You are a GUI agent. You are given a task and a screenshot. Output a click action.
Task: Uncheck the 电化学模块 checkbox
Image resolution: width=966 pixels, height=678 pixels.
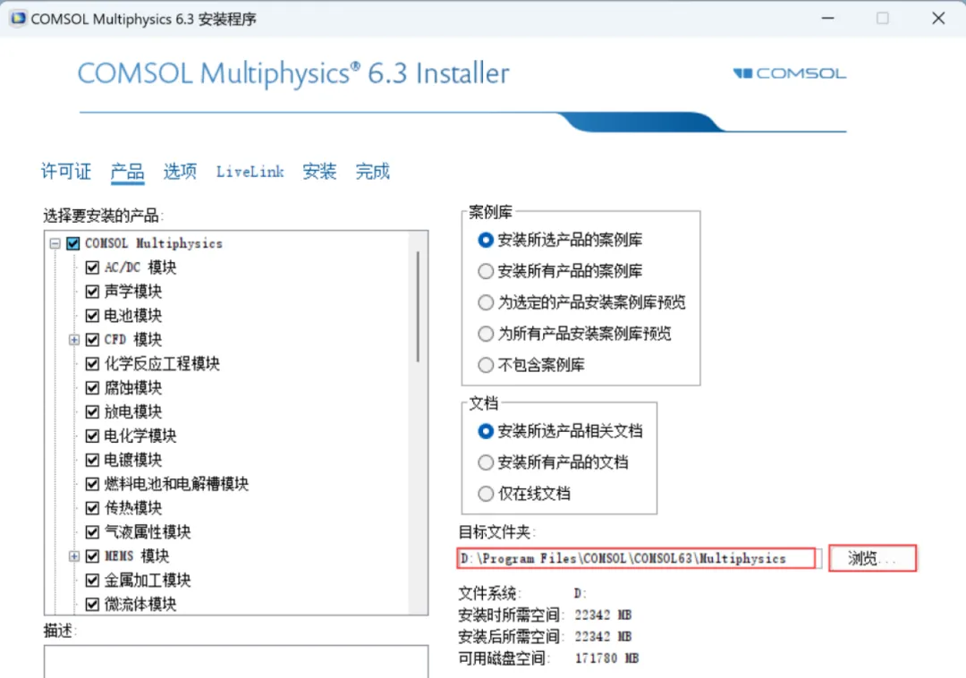[92, 436]
